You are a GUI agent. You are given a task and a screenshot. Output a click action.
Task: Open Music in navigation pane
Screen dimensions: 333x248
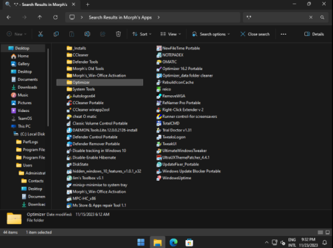[19, 95]
